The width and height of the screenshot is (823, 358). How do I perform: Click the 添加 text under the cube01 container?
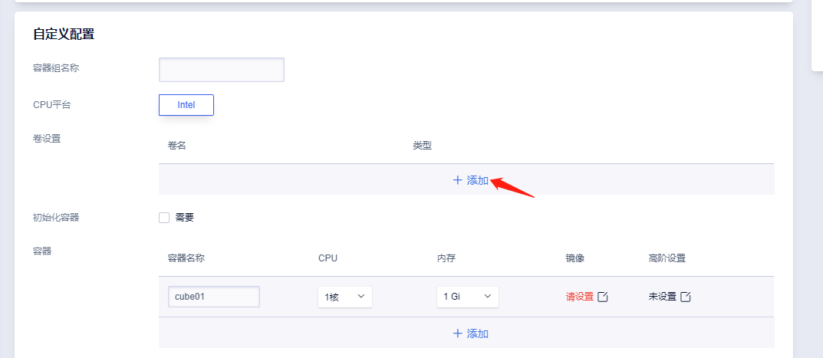pyautogui.click(x=478, y=333)
